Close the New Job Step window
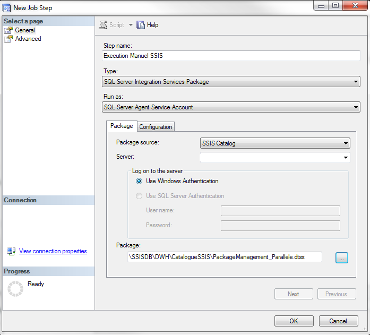This screenshot has height=335, width=370. [x=355, y=6]
